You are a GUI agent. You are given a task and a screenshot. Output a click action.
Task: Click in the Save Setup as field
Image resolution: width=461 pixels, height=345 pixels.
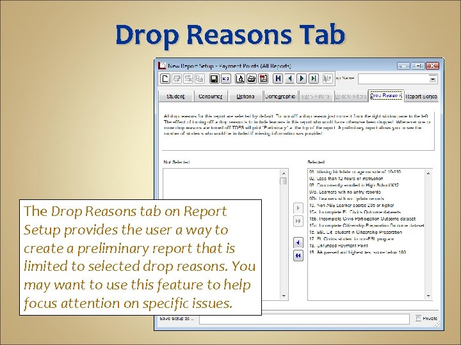(x=304, y=319)
